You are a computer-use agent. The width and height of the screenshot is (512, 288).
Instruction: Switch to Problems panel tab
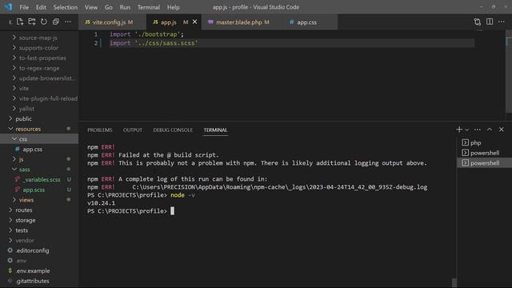pos(99,130)
